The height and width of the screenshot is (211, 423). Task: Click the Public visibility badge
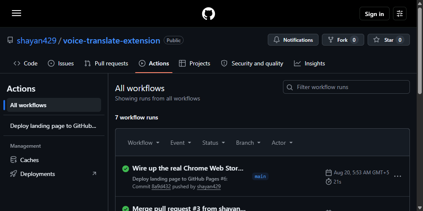point(173,41)
